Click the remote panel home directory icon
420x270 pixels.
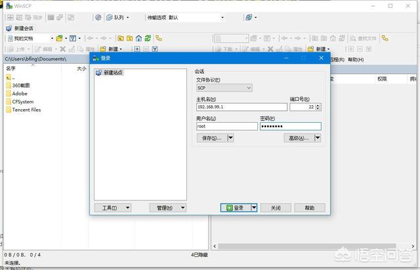pos(333,38)
